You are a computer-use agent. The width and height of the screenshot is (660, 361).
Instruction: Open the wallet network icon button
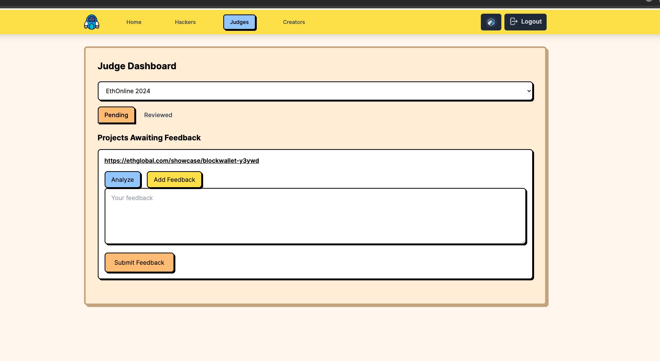[491, 22]
